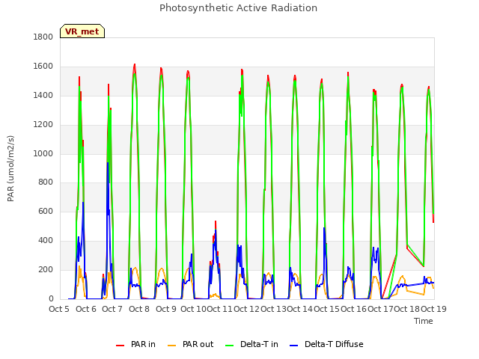Click the green Delta-T in legend swatch

coord(230,346)
